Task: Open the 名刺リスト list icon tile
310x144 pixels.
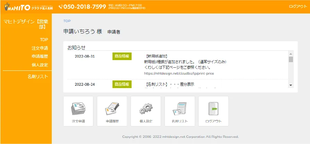Action: [180, 111]
